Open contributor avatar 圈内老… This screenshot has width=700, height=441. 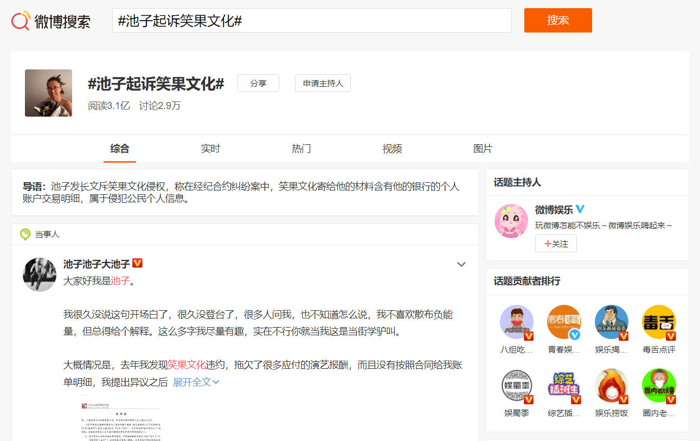pos(659,386)
